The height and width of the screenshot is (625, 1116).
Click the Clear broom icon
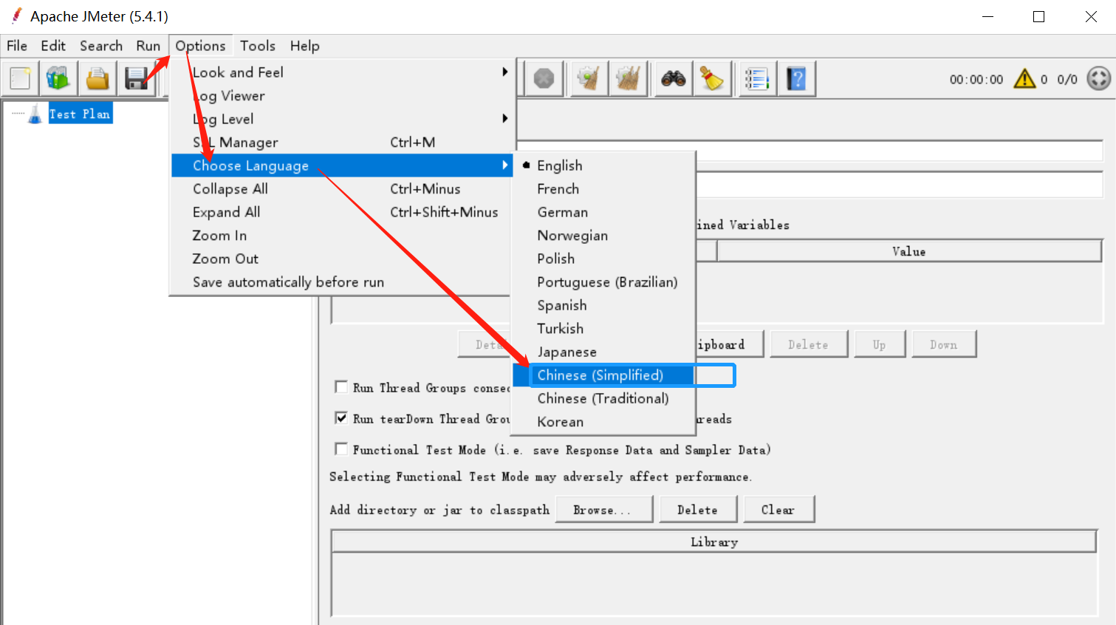(x=589, y=78)
